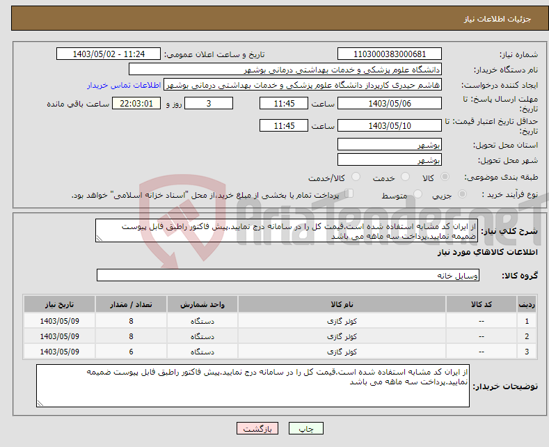The height and width of the screenshot is (447, 549).
Task: Click the announcement date field 1403/05/02 - 11:24
Action: tap(109, 54)
